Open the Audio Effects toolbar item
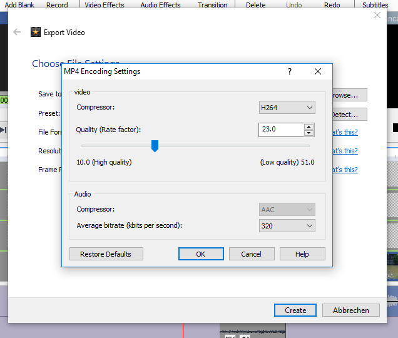This screenshot has width=398, height=338. point(160,4)
